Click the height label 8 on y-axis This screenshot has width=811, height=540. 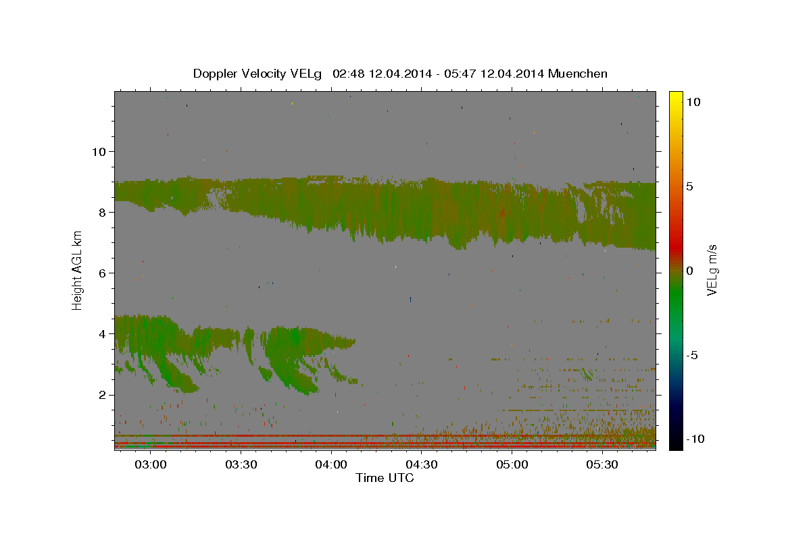click(x=103, y=212)
